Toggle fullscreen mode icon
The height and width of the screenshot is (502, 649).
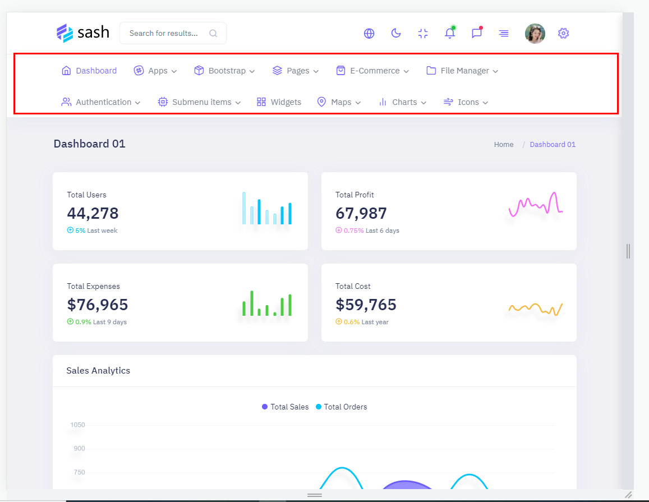[423, 34]
